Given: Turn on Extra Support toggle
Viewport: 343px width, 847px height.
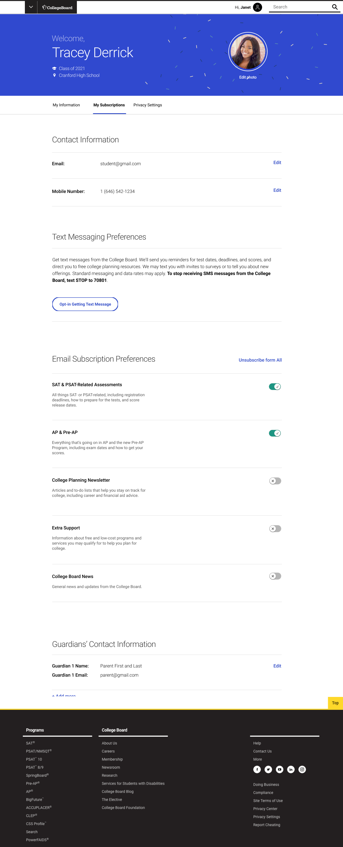Looking at the screenshot, I should pos(275,528).
